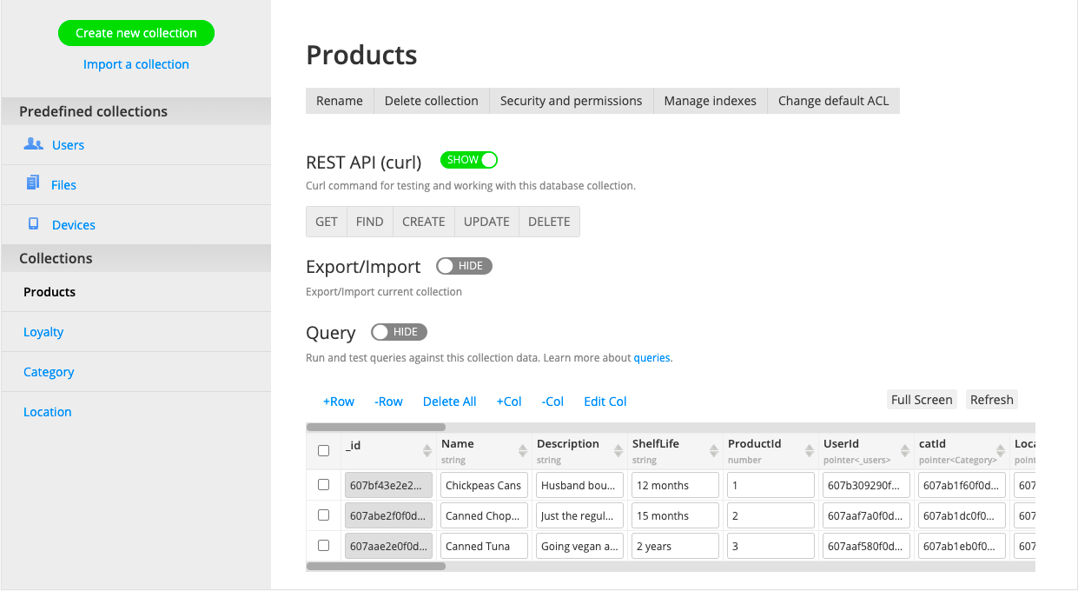Open the FIND curl tab
The height and width of the screenshot is (591, 1078).
pyautogui.click(x=370, y=222)
